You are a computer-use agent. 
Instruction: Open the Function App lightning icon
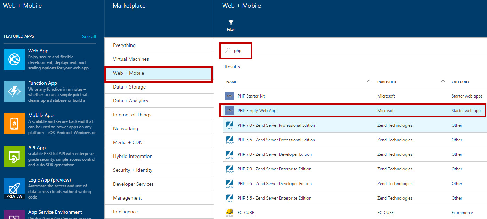(x=14, y=92)
